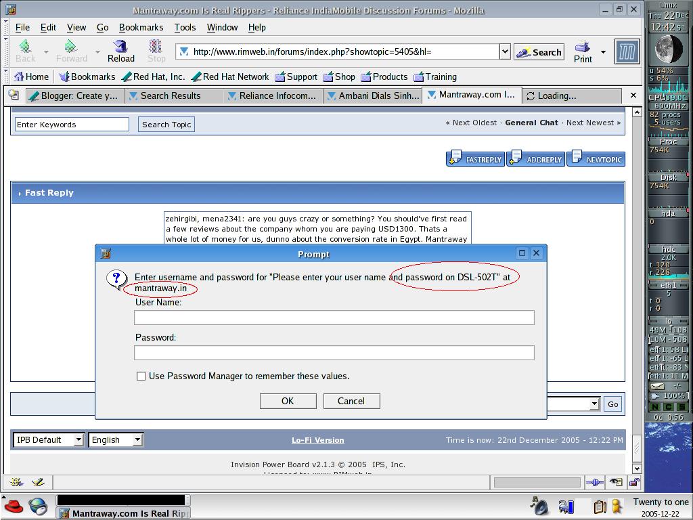This screenshot has height=520, width=693.
Task: Click the User Name input field
Action: coord(334,318)
